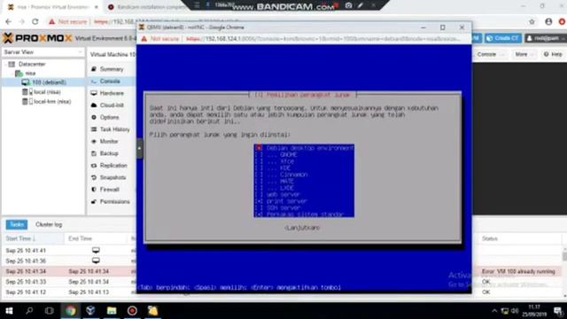The width and height of the screenshot is (567, 319).
Task: Open Task History
Action: [x=114, y=129]
